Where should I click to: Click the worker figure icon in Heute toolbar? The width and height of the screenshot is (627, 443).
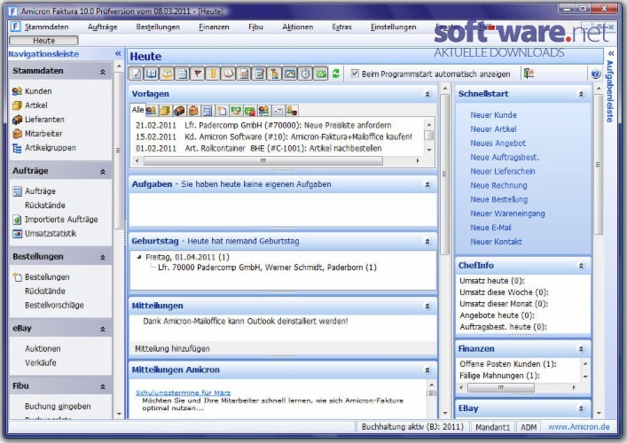274,74
